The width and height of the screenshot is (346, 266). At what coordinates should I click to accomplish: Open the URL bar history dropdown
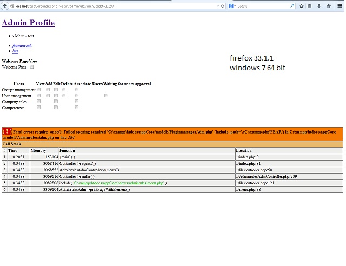click(215, 6)
